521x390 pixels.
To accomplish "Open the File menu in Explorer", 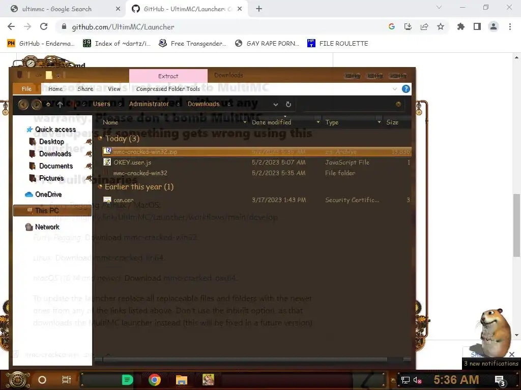I will pos(26,88).
